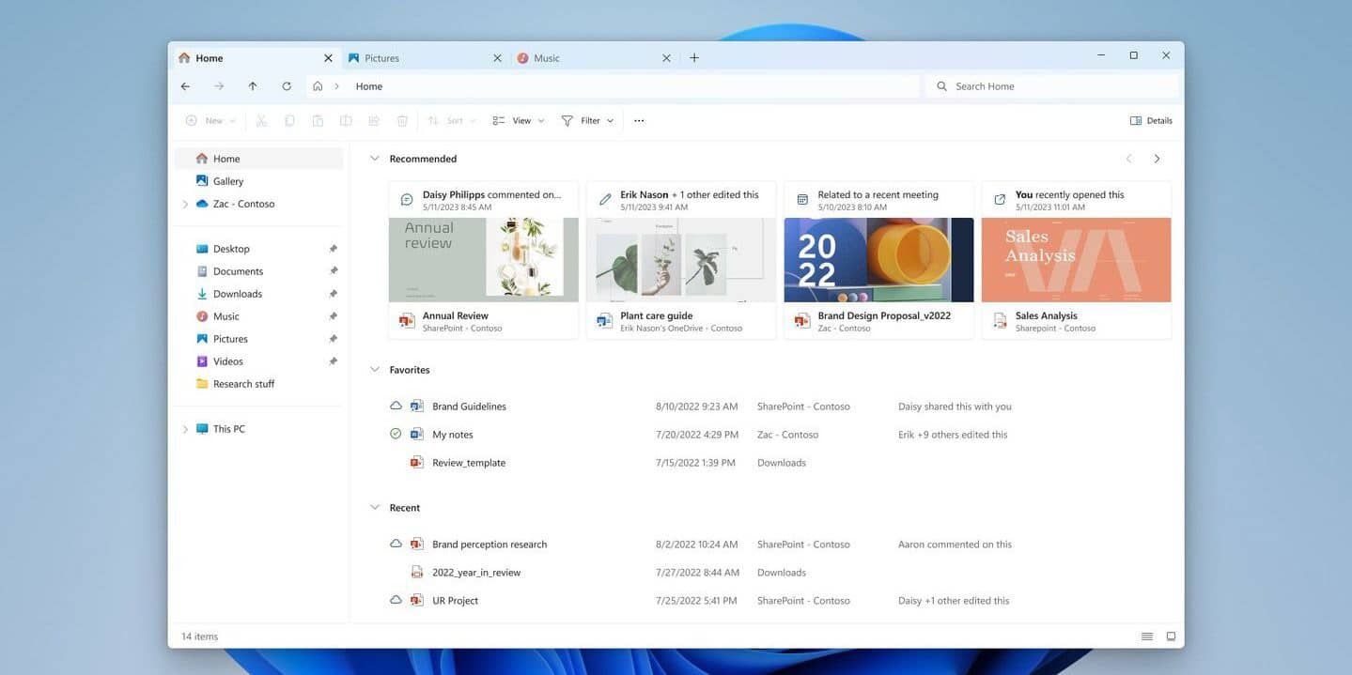Screen dimensions: 1352x675
Task: Unpin Downloads from quick access
Action: tap(333, 294)
